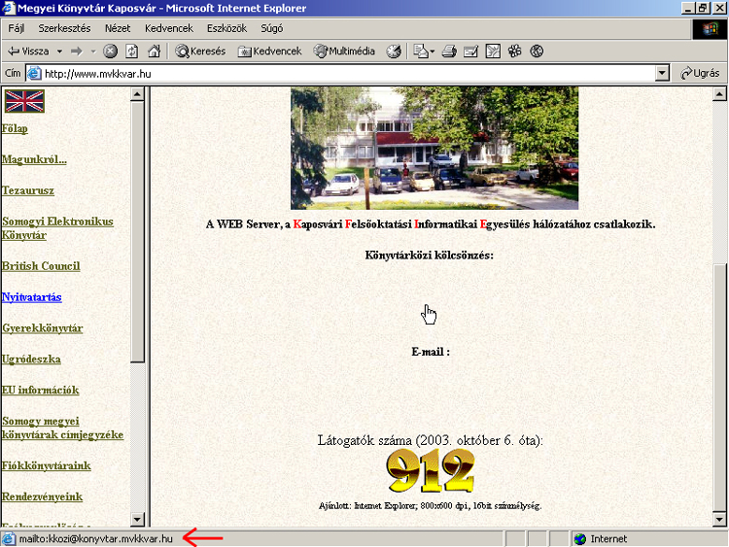Click the globe toolbar icon at the right end
The height and width of the screenshot is (547, 729).
click(x=537, y=51)
